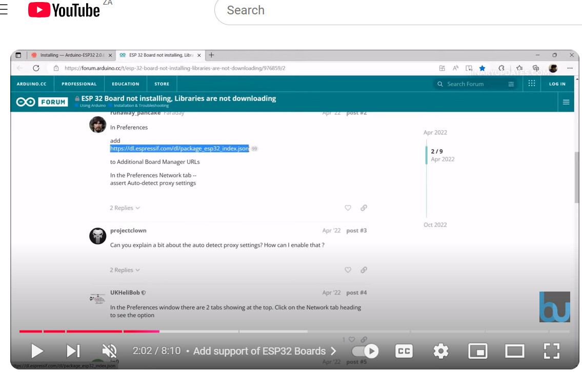This screenshot has width=582, height=372.
Task: Click the forum page vertical scrollbar
Action: (x=576, y=177)
